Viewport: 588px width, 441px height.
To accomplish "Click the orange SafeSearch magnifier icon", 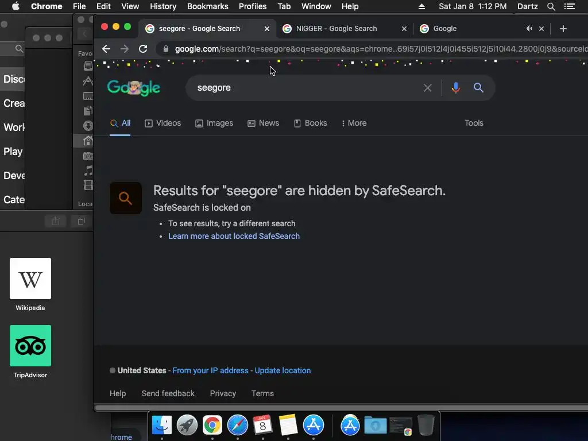I will pyautogui.click(x=126, y=198).
